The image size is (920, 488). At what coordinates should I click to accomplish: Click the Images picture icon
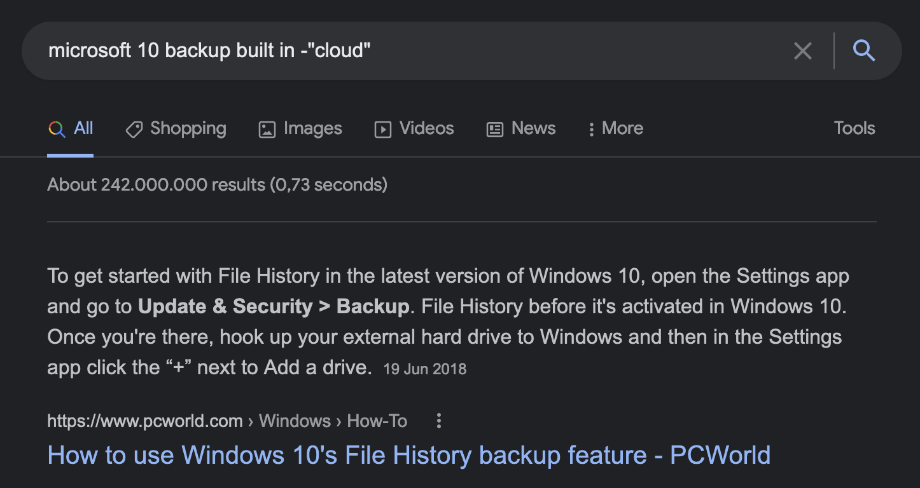(x=267, y=129)
